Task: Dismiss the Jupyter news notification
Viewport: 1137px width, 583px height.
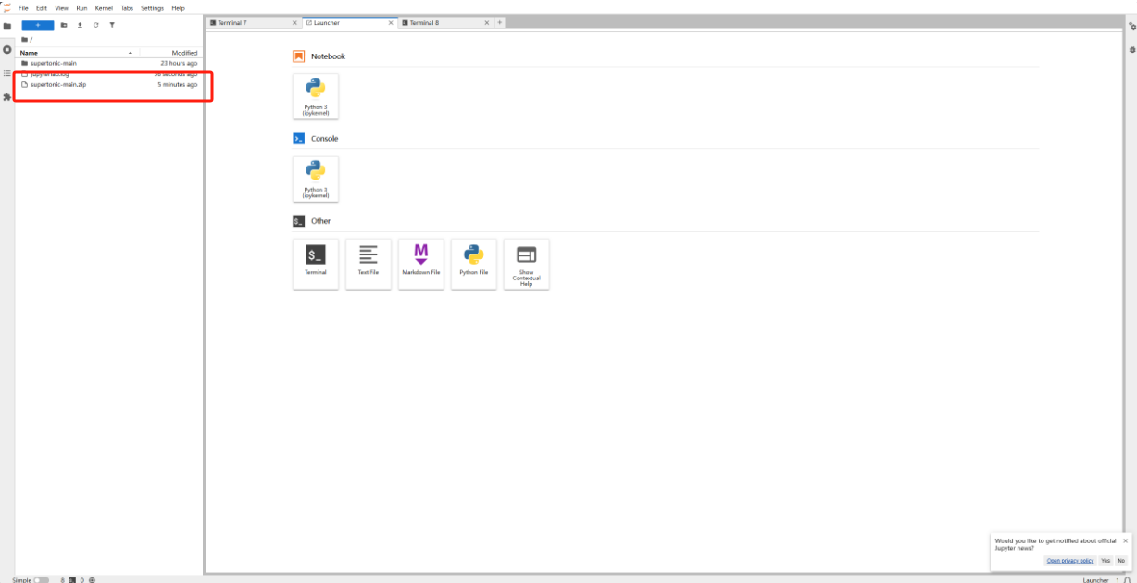Action: click(x=1125, y=540)
